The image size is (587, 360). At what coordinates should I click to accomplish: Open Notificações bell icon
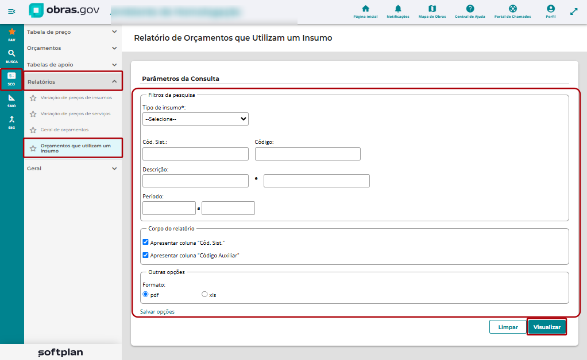pos(398,11)
